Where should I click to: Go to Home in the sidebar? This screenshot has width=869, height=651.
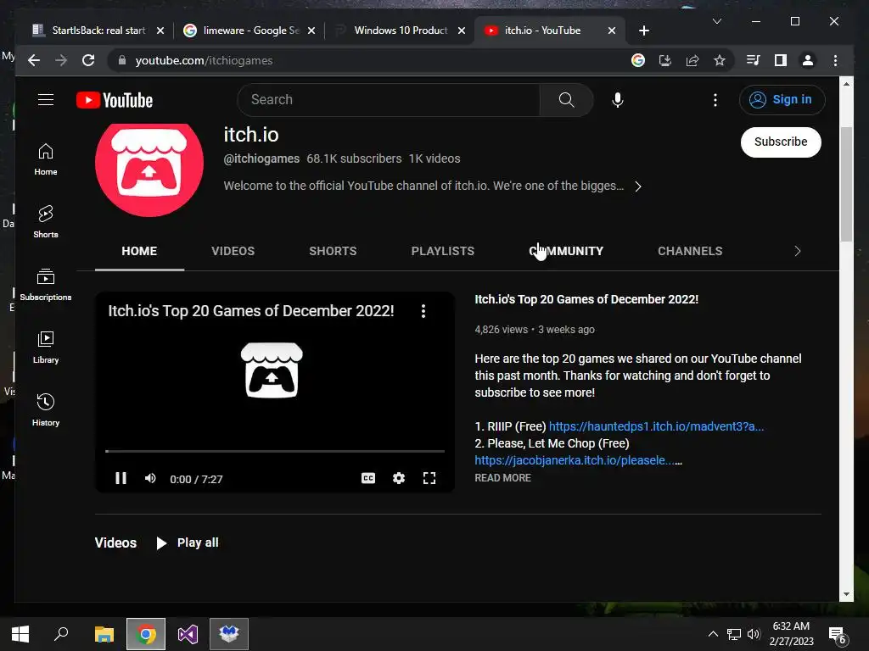click(x=46, y=159)
